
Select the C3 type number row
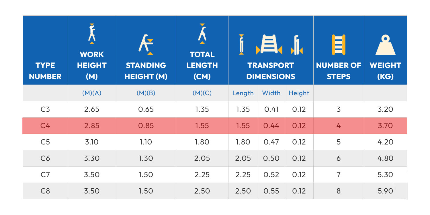click(45, 109)
